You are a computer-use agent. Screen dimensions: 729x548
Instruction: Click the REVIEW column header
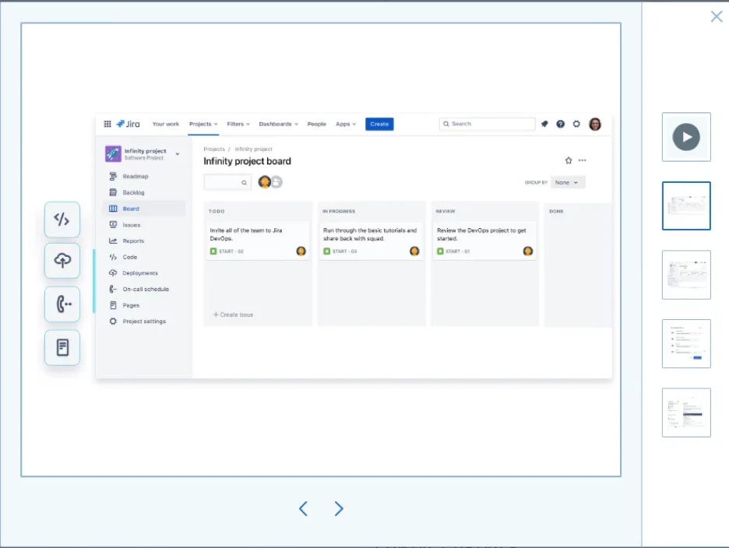click(445, 212)
